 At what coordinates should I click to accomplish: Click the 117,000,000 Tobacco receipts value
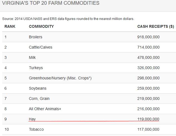[148, 129]
